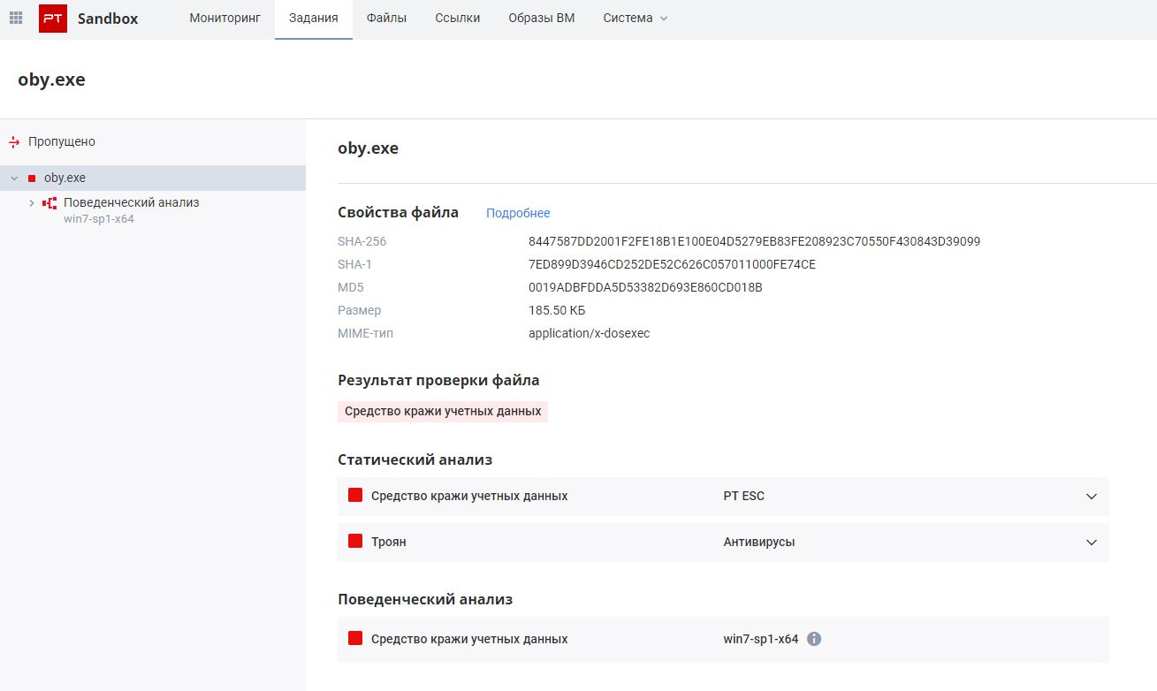1157x691 pixels.
Task: Click the info icon next to win7-sp1-x64
Action: pyautogui.click(x=814, y=639)
